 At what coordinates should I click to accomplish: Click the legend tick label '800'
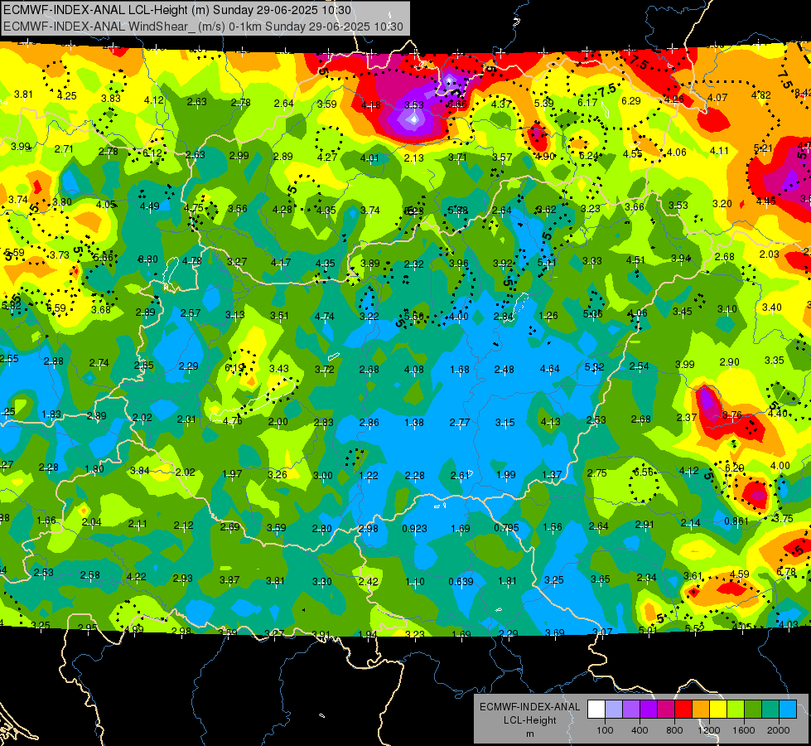coord(674,730)
